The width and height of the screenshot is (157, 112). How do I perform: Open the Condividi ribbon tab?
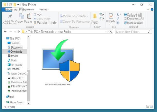coord(31,10)
